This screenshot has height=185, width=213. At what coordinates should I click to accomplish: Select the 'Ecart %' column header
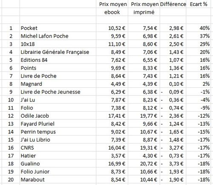[x=199, y=4]
